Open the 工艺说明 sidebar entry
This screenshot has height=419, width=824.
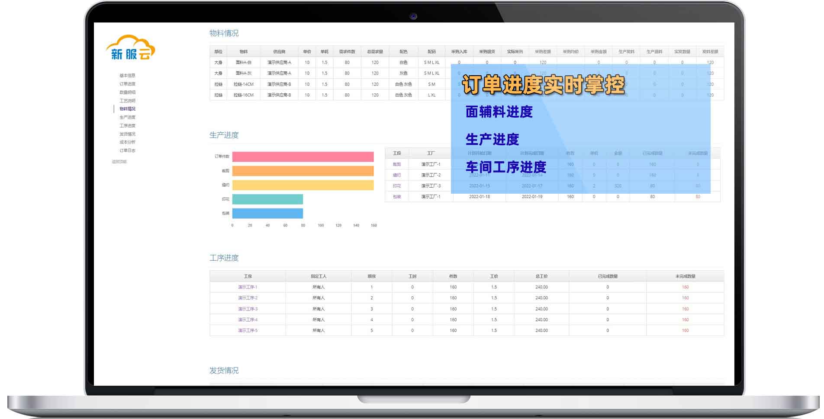pyautogui.click(x=127, y=101)
